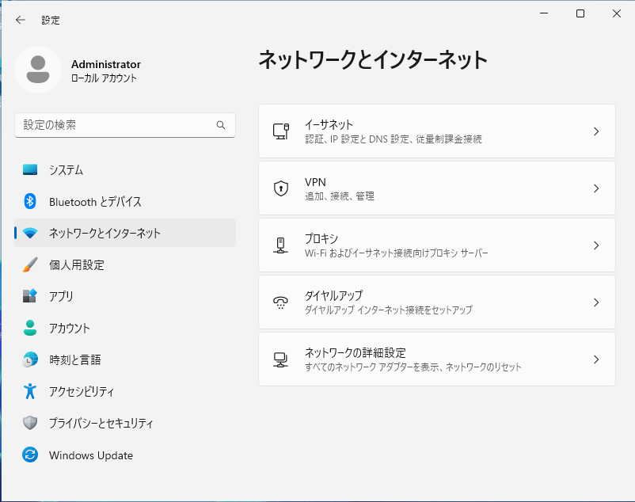Click the VPN shield icon
The width and height of the screenshot is (635, 502).
281,188
